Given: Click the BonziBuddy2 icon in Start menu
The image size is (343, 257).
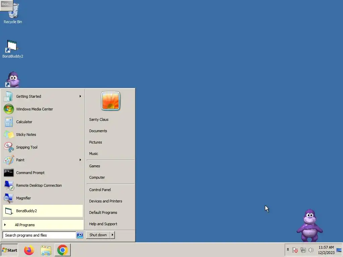Looking at the screenshot, I should [8, 211].
